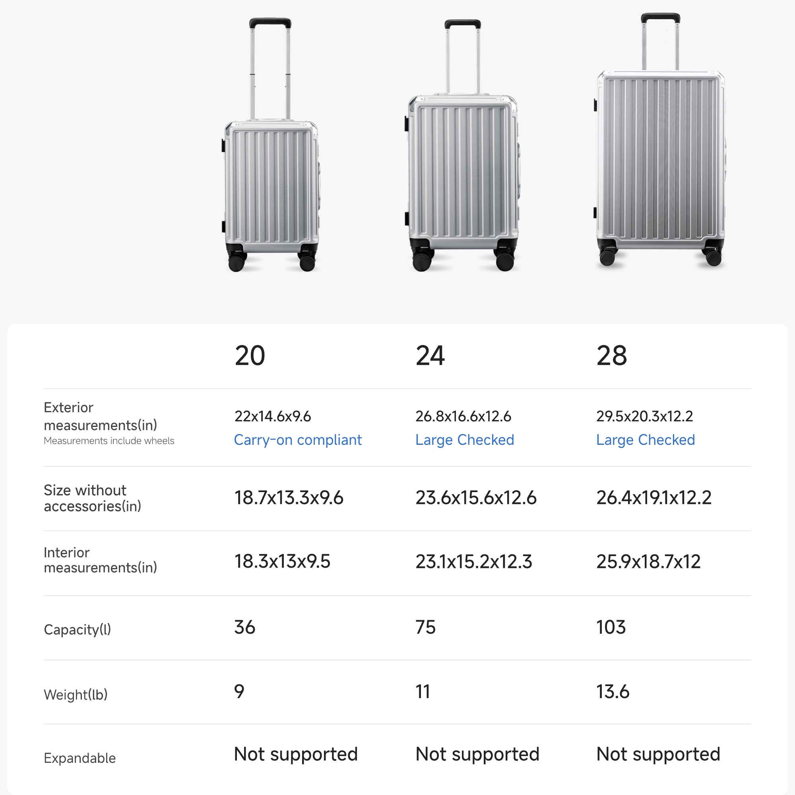Click Large Checked link under 29.5x20.3x12.2
The image size is (795, 795).
pyautogui.click(x=645, y=440)
